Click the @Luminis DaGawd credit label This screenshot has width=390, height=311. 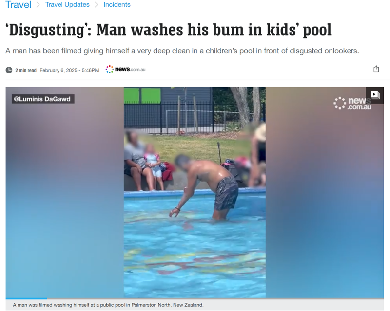click(x=43, y=99)
